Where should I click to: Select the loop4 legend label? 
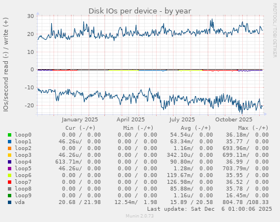point(23,162)
